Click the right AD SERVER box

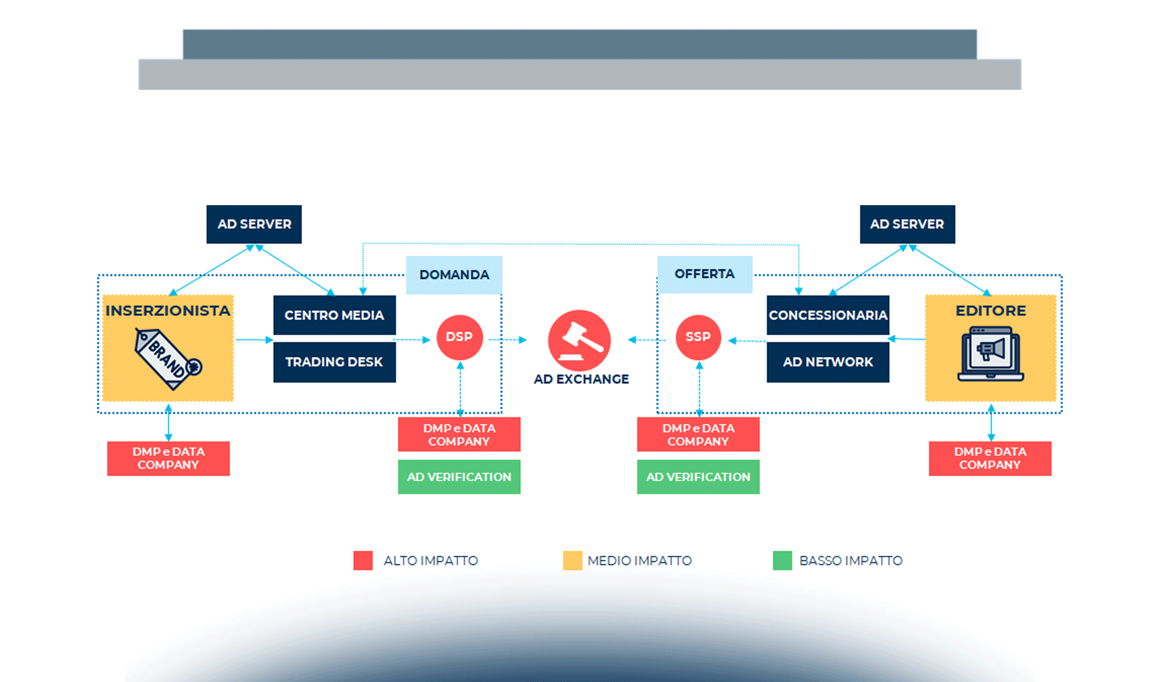[x=907, y=224]
